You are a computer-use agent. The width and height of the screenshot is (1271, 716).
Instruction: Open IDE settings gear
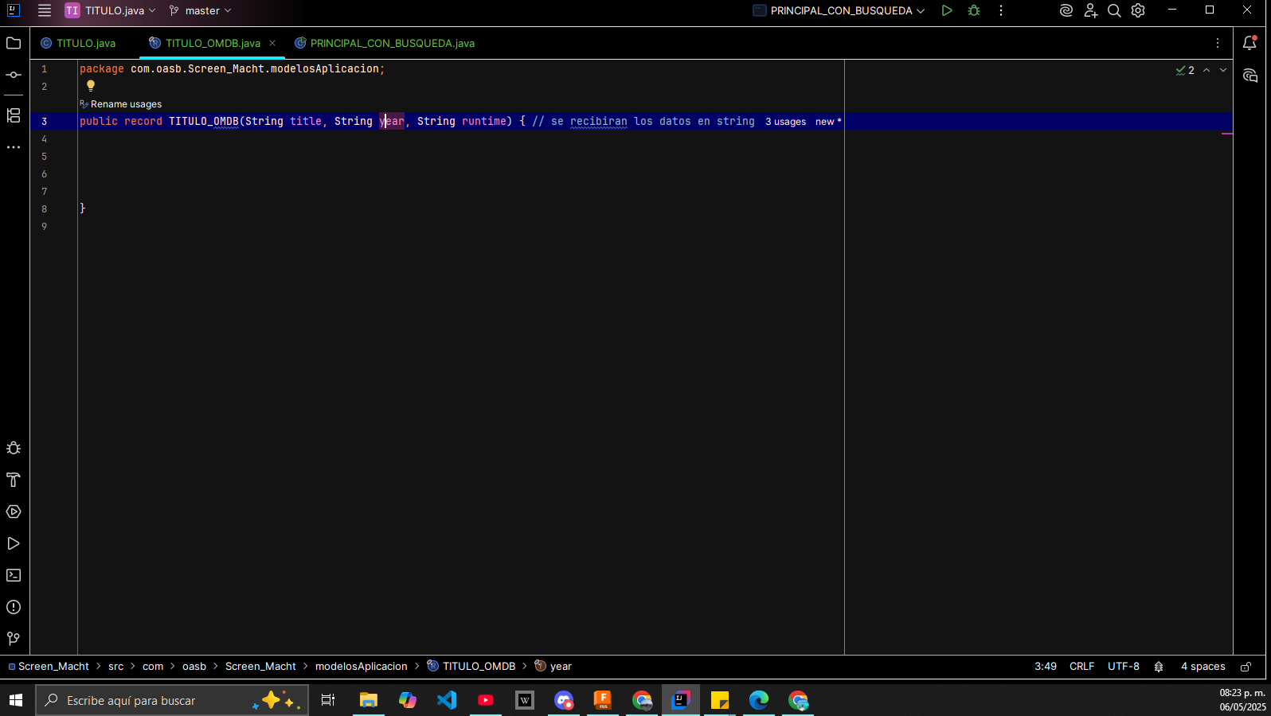pos(1138,10)
